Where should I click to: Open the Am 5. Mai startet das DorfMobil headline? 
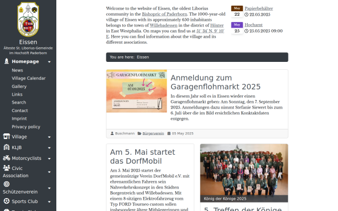click(143, 156)
